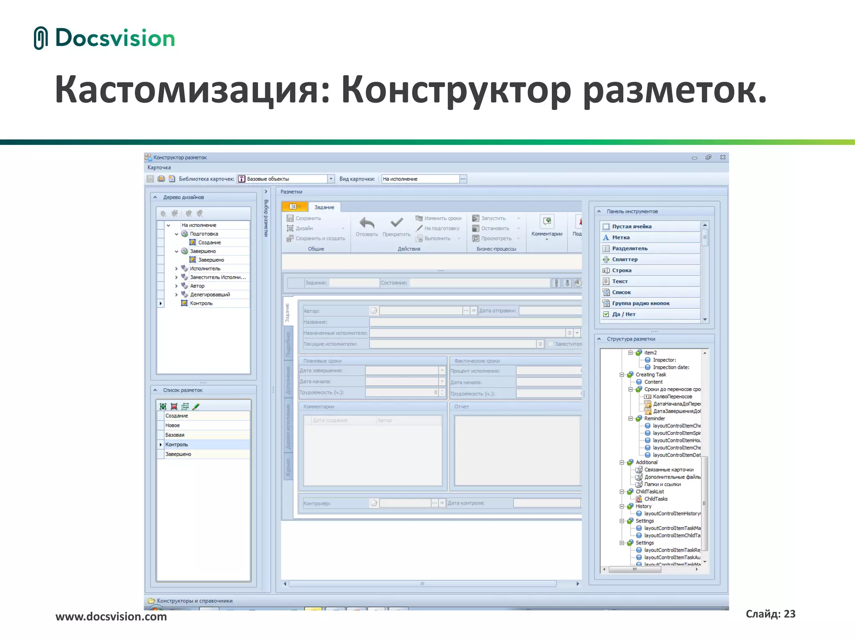The width and height of the screenshot is (855, 641).
Task: Select the Метка tool
Action: click(650, 237)
